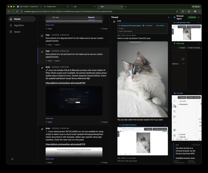
Task: Toggle the light/dark theme sun icon
Action: [x=12, y=159]
